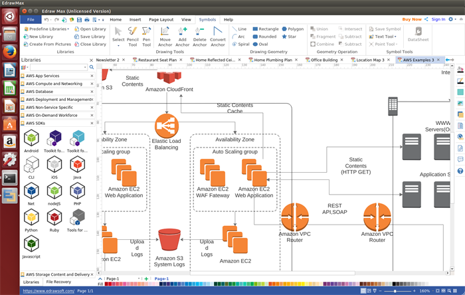465x295 pixels.
Task: Open Firefox from the Ubuntu dock
Action: pyautogui.click(x=10, y=52)
